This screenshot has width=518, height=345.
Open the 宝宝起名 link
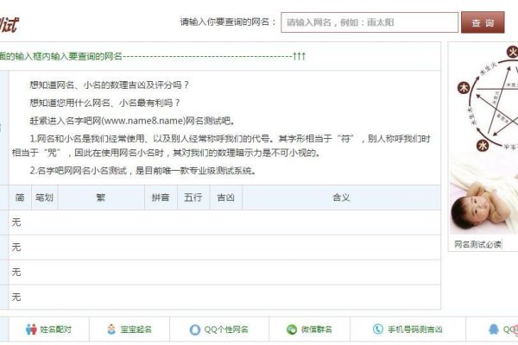pos(136,329)
